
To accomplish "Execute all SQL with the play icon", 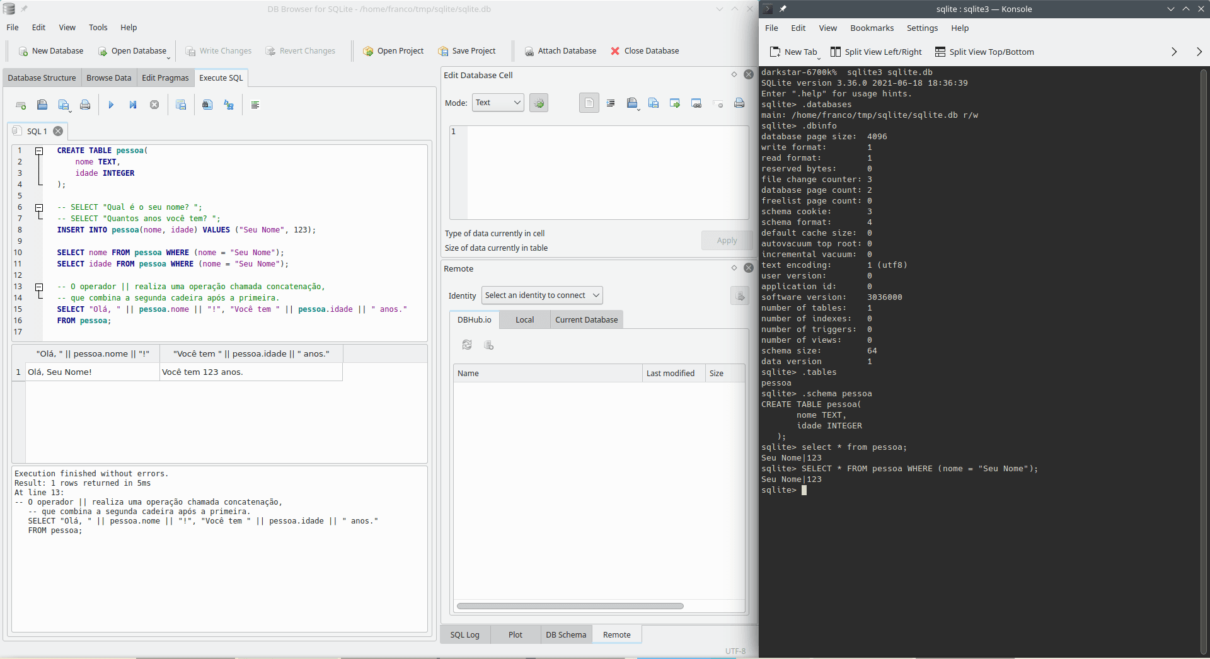I will 111,105.
